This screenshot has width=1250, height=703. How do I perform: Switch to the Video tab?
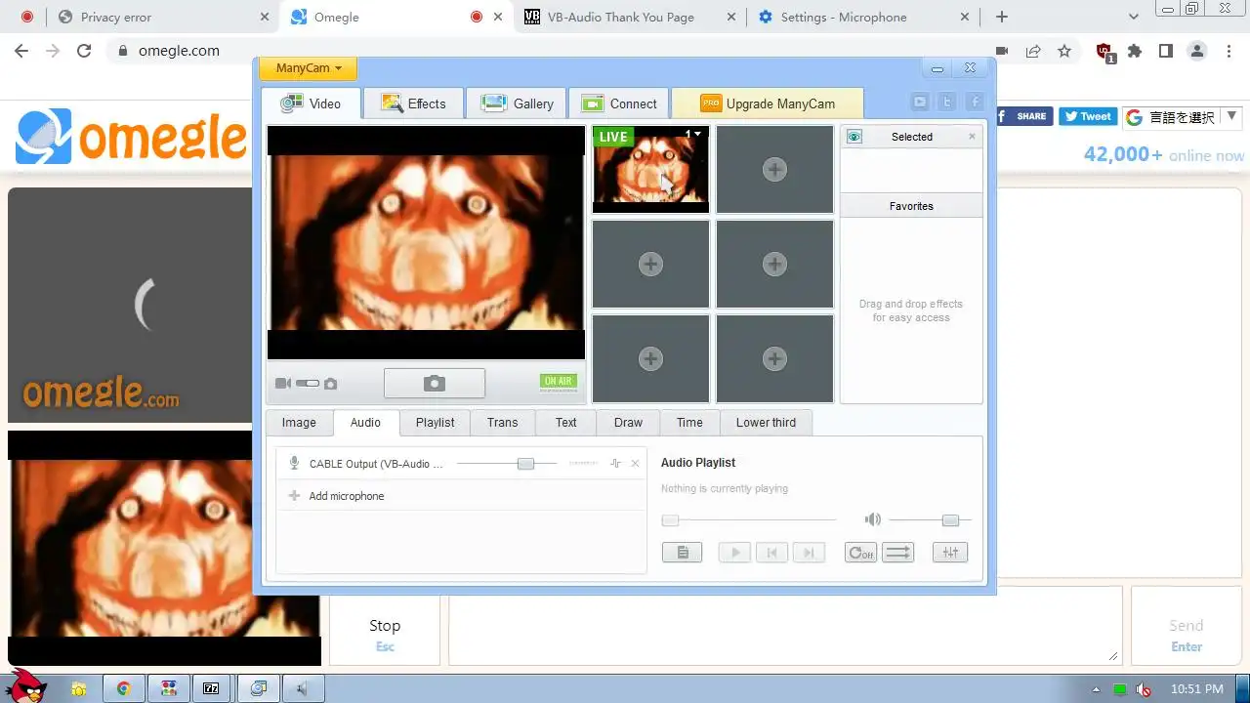311,103
